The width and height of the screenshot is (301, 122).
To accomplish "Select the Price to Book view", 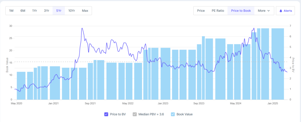I will click(x=241, y=11).
